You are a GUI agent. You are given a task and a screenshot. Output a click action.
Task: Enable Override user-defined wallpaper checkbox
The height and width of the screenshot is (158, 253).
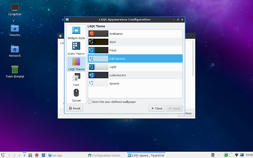[x=90, y=102]
